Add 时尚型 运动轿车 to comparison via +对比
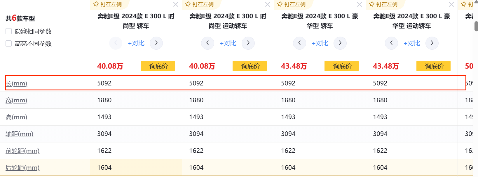The width and height of the screenshot is (478, 177). click(228, 43)
